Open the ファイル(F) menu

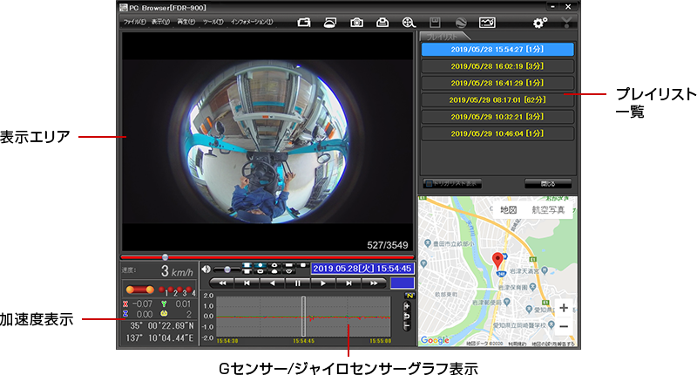pyautogui.click(x=135, y=21)
